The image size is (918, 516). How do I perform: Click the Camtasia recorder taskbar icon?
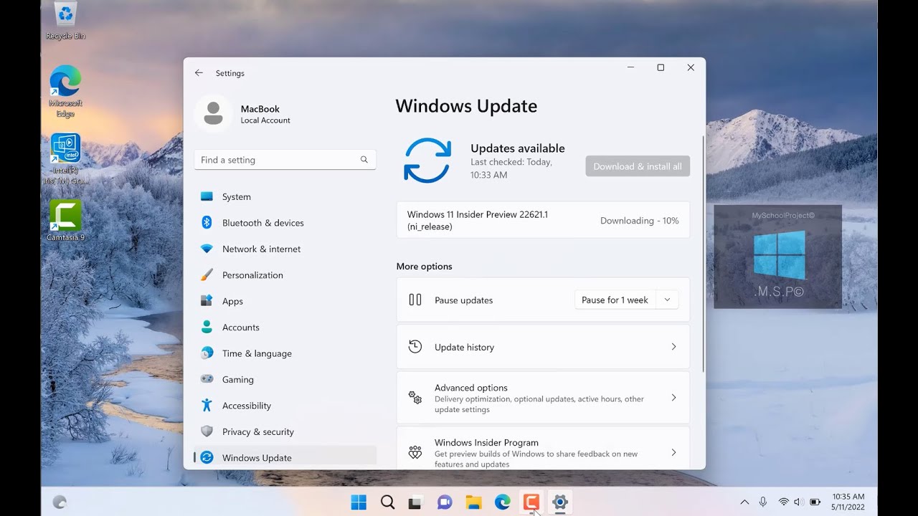531,502
